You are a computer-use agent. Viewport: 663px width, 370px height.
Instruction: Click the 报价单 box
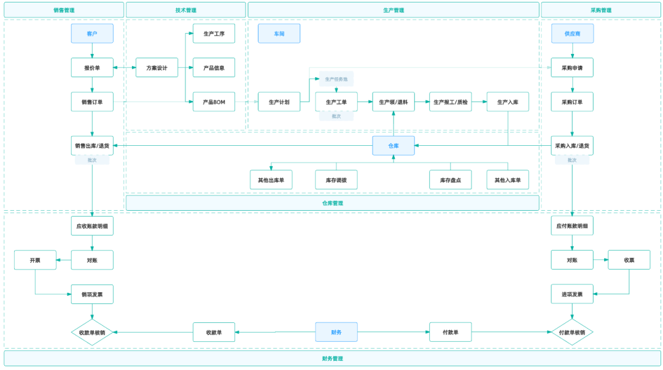[92, 67]
